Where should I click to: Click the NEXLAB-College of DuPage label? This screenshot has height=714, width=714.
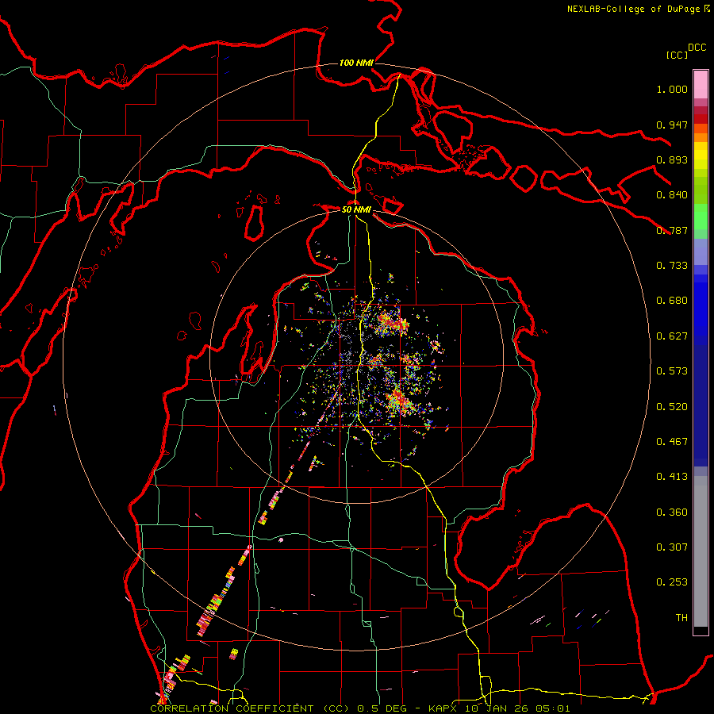(634, 9)
